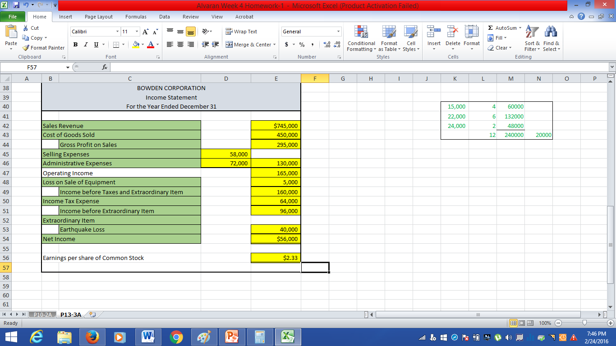Toggle Align Text Left
616x346 pixels.
point(170,45)
